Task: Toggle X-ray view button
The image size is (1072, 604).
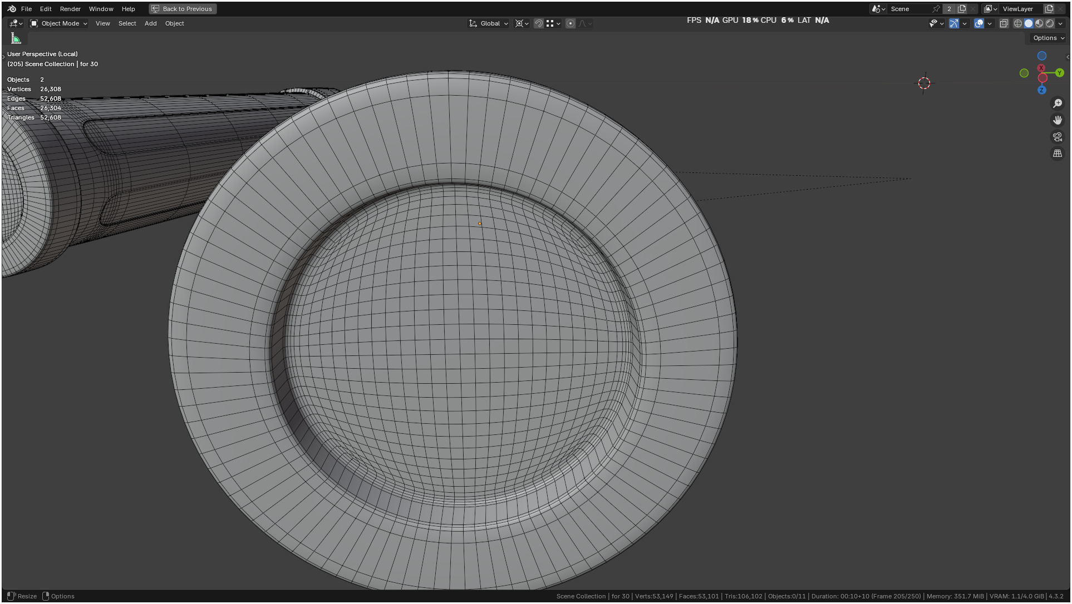Action: [1004, 23]
